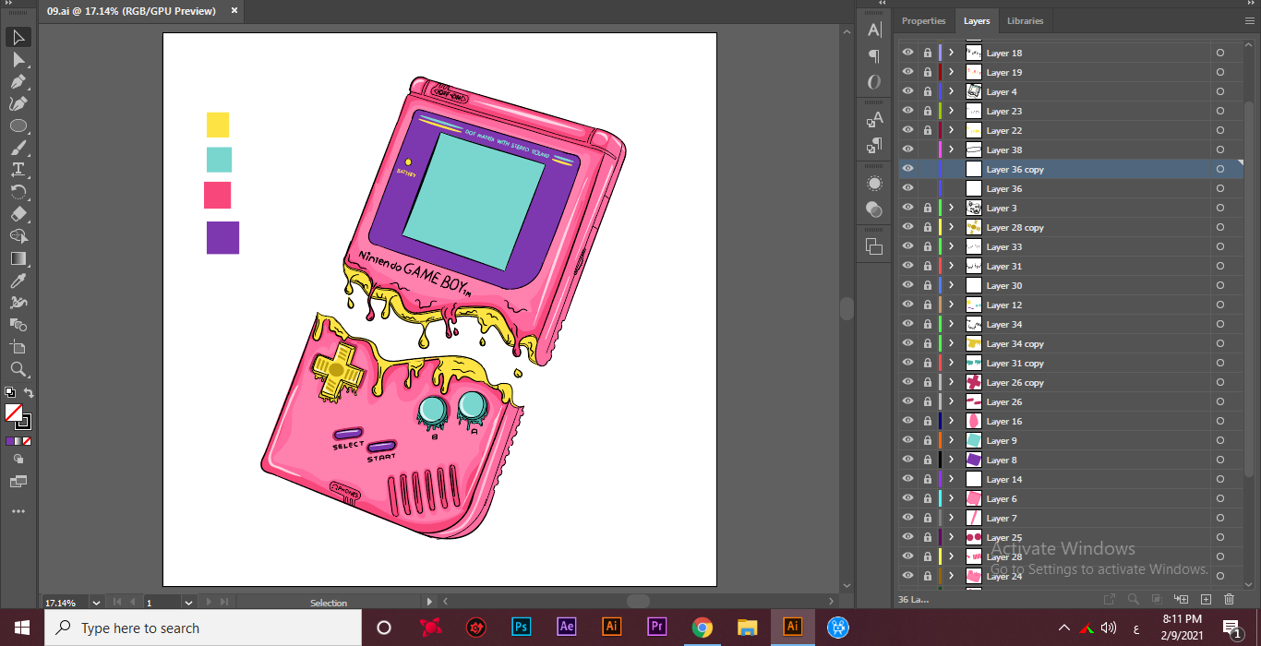Image resolution: width=1261 pixels, height=646 pixels.
Task: Click Edit Toolbar three dots
Action: [x=18, y=511]
